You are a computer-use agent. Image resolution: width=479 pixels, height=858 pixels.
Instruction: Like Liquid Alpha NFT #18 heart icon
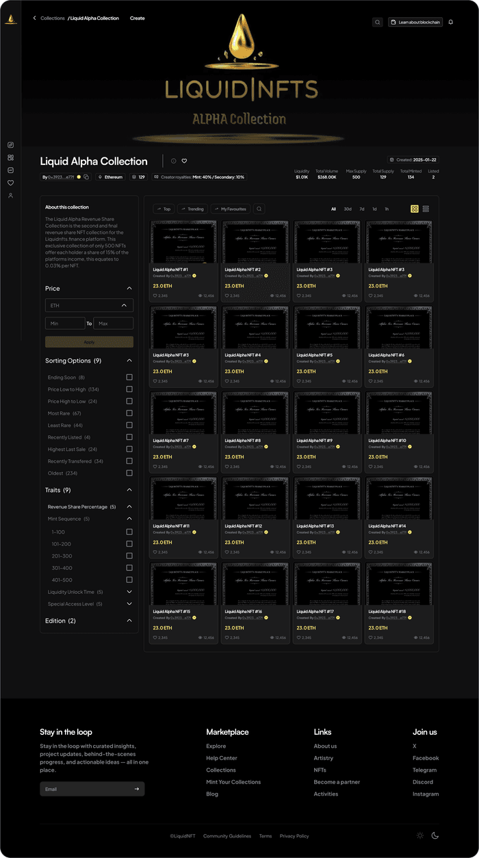[x=371, y=638]
